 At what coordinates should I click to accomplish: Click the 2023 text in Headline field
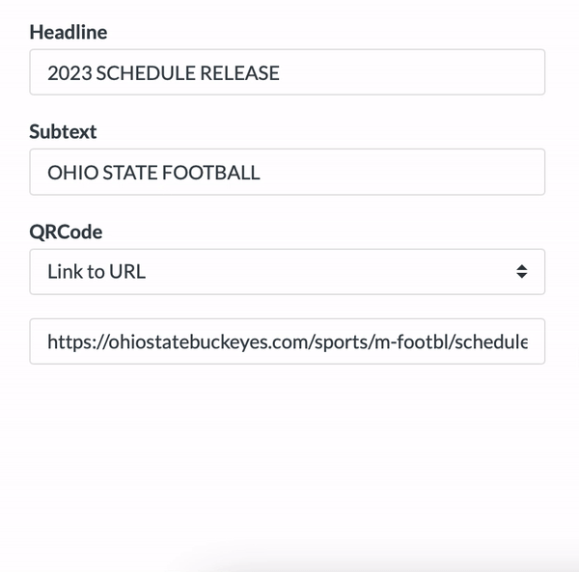pyautogui.click(x=69, y=73)
